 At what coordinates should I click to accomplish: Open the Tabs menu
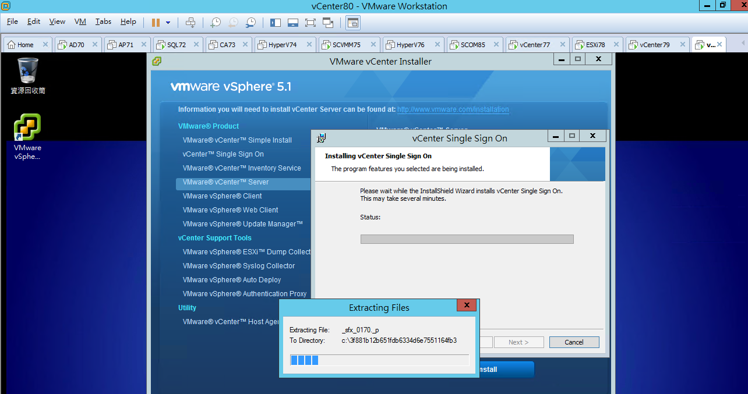coord(103,22)
